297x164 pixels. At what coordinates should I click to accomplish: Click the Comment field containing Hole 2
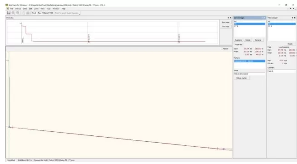point(282,71)
